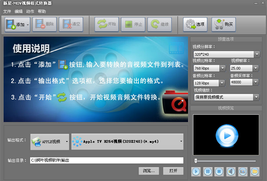Click the small play icon below preview

196,172
